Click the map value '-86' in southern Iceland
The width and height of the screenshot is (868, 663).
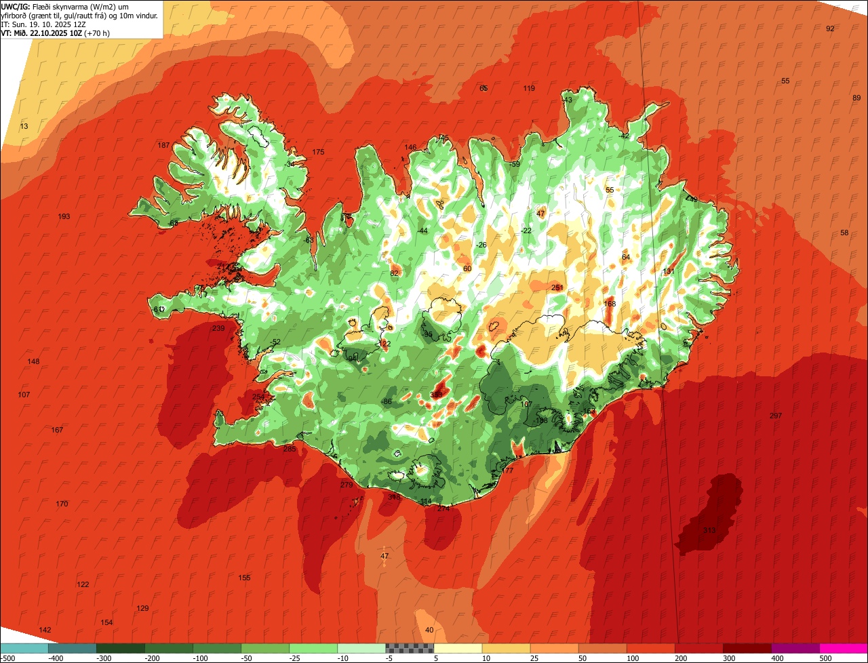[387, 401]
